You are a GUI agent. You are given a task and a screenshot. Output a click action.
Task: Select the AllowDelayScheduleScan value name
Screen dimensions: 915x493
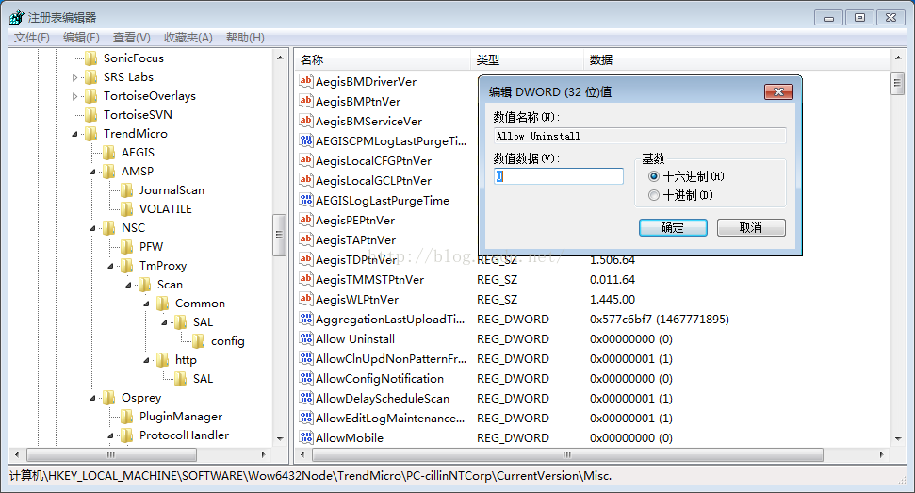pos(383,398)
